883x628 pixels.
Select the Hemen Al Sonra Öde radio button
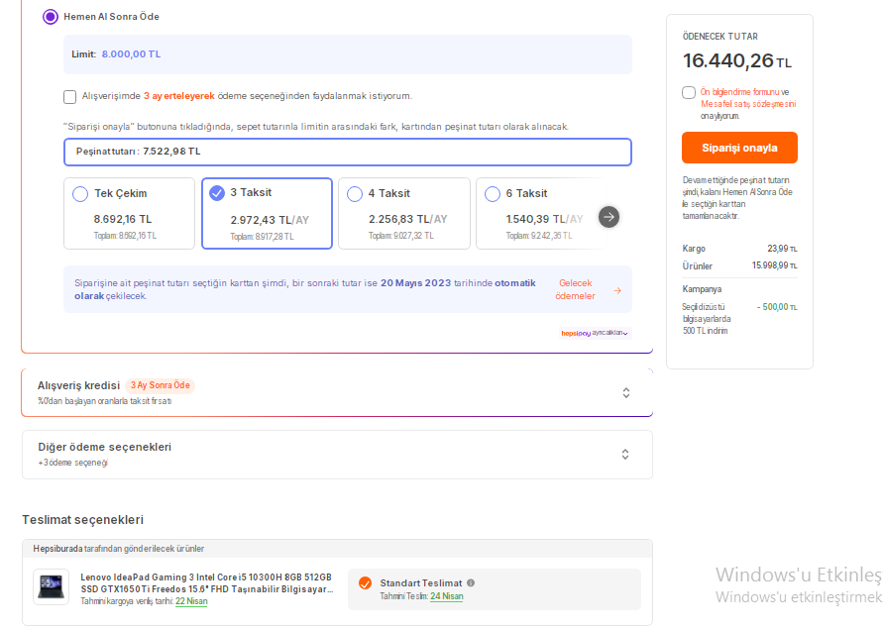pos(51,17)
